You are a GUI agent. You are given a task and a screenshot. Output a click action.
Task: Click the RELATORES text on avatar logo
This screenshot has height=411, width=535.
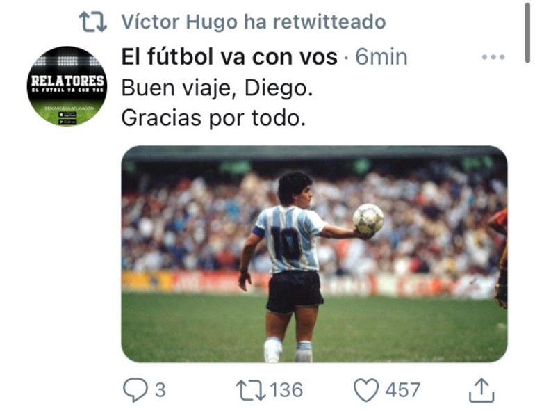67,81
